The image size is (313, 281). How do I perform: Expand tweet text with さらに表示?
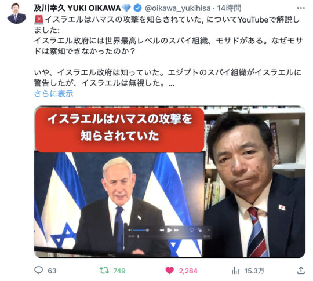pos(54,93)
